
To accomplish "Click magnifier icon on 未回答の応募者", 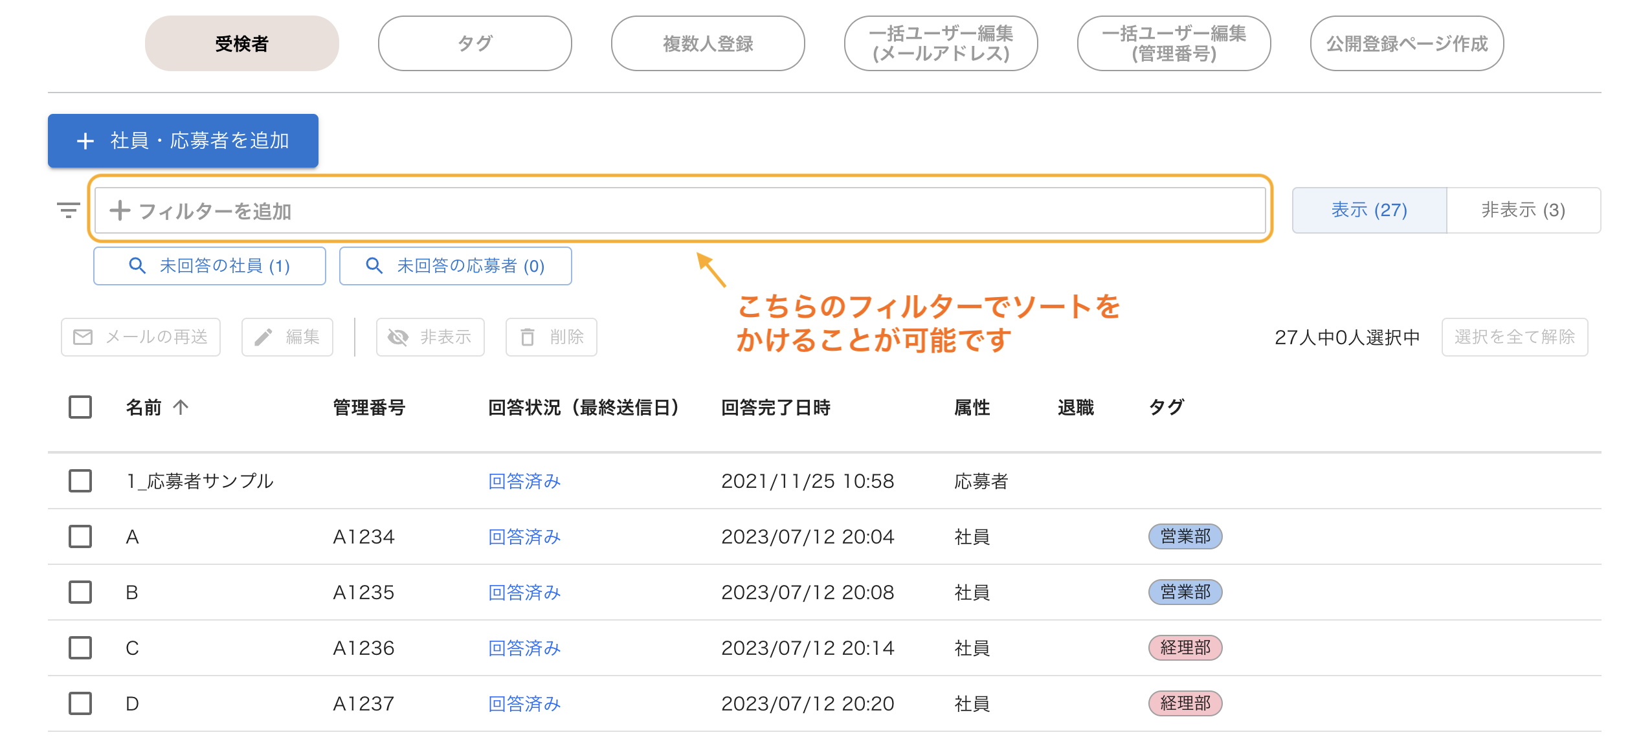I will 374,266.
